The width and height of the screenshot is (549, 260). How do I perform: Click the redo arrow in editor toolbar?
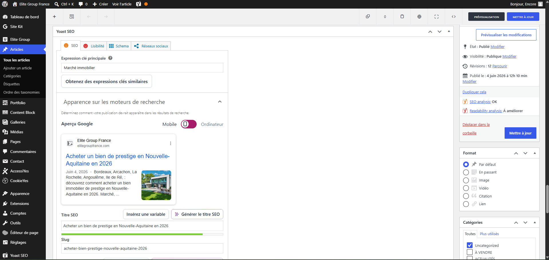106,17
